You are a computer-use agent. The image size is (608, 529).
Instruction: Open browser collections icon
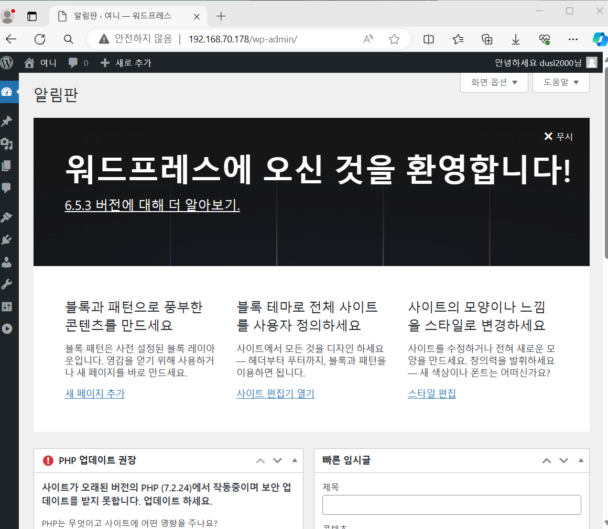tap(487, 39)
